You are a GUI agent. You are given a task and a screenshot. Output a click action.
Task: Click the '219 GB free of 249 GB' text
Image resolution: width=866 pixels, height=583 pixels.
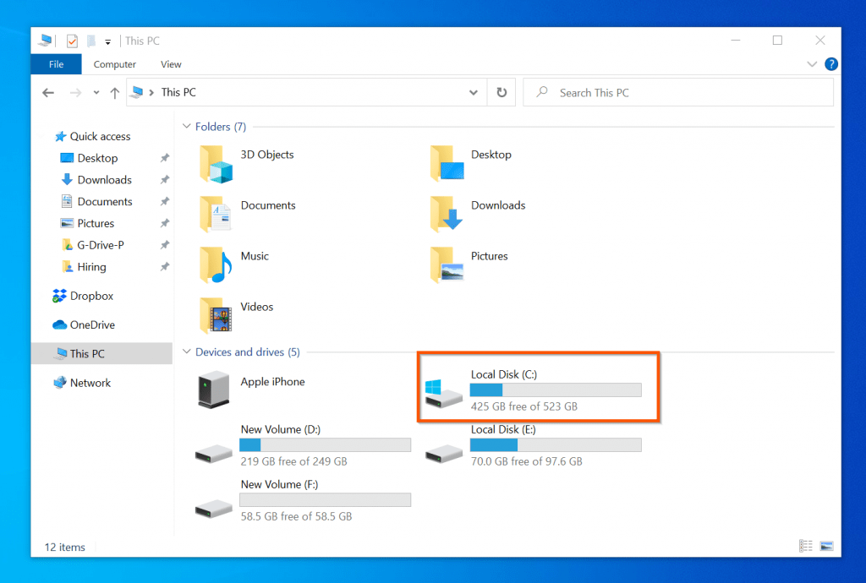point(293,461)
